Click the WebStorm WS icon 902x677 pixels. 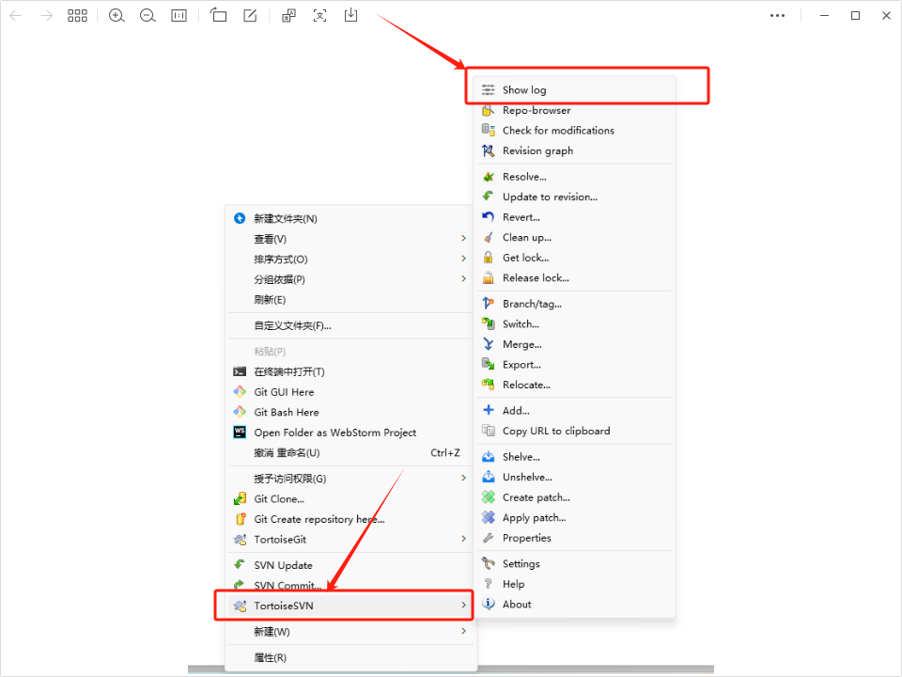(x=240, y=432)
